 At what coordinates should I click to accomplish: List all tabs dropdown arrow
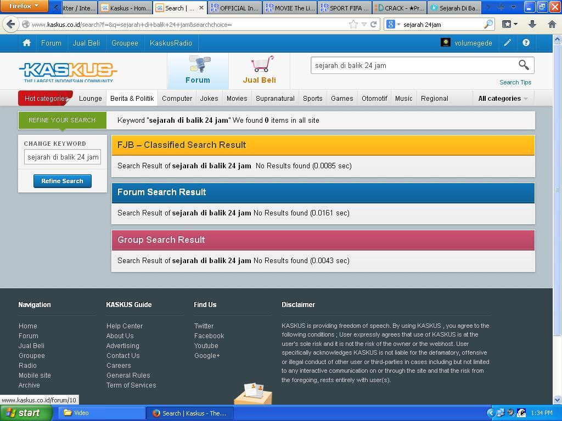click(513, 8)
